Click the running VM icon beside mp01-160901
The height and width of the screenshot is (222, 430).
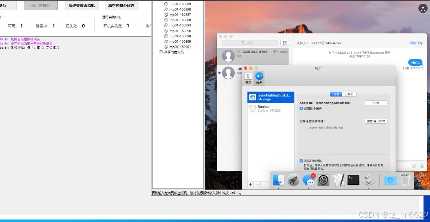click(166, 47)
